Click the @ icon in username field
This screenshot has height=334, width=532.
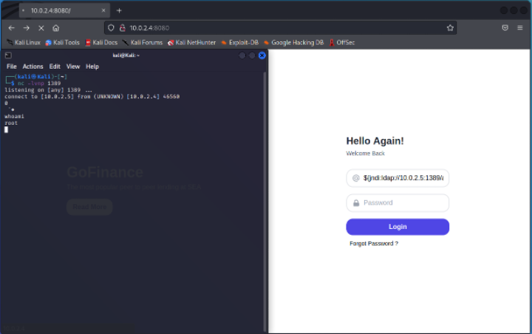pos(355,178)
